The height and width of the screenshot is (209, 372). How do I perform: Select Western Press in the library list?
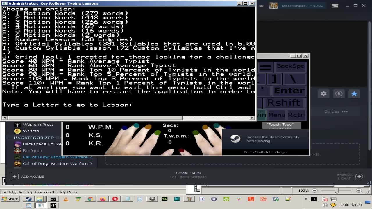[x=38, y=124]
